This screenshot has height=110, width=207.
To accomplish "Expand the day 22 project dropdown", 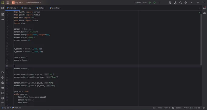I will [x=17, y=3].
